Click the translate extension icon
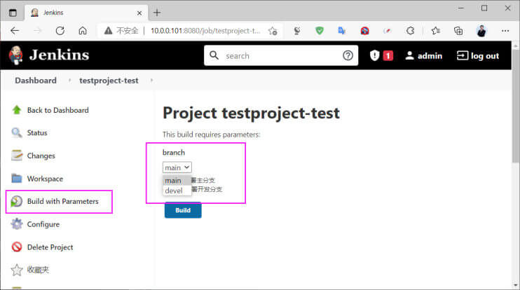The image size is (520, 290). [x=341, y=31]
